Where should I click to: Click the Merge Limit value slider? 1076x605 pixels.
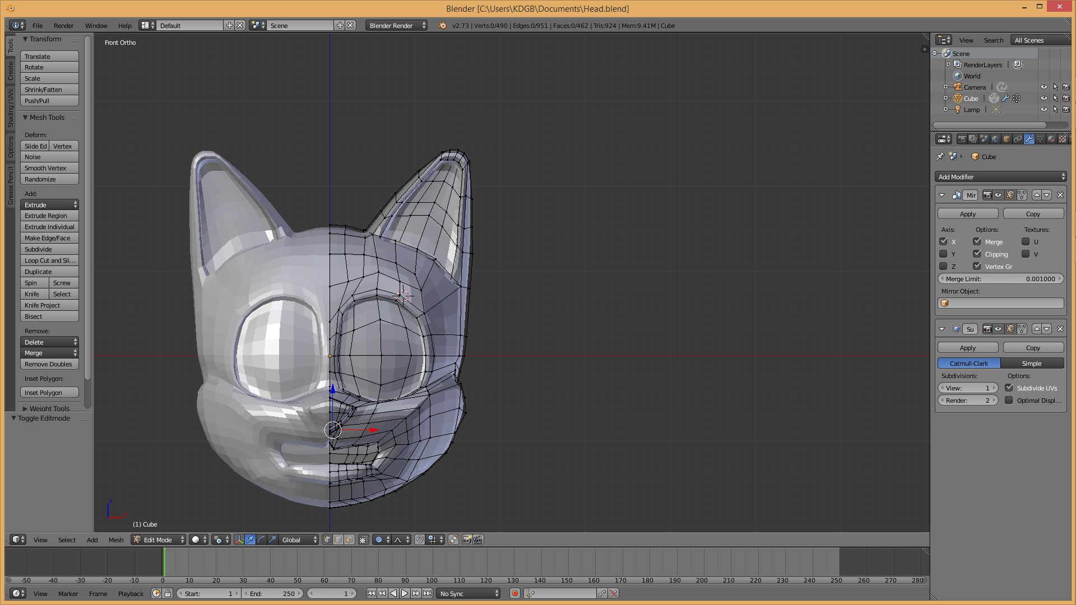tap(1000, 279)
